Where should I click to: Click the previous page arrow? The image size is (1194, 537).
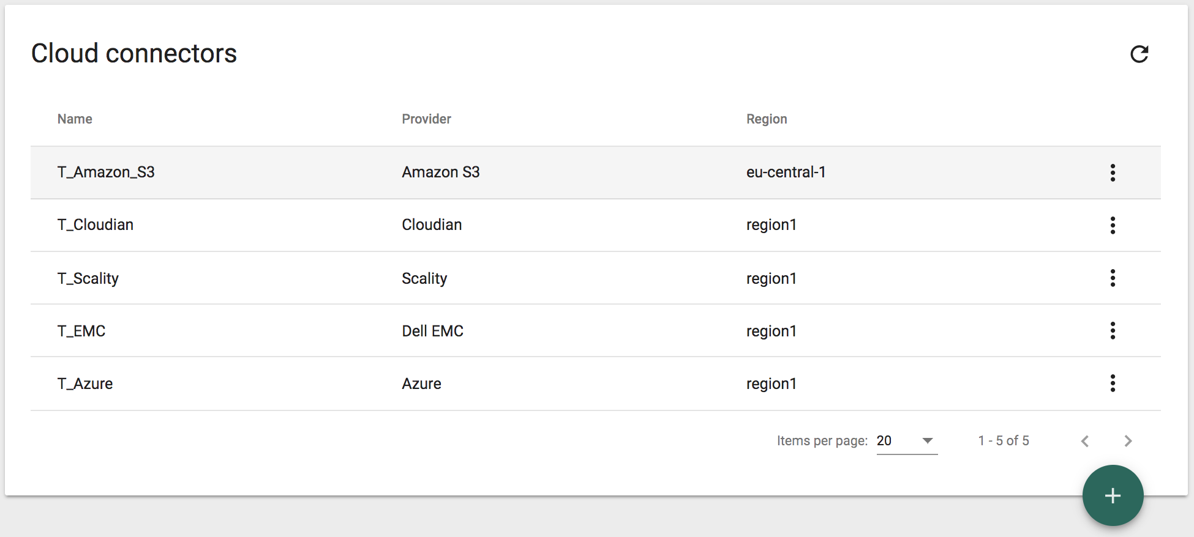tap(1085, 440)
